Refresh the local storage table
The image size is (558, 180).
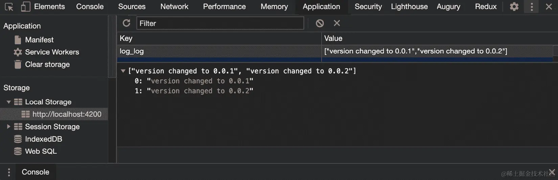click(x=126, y=23)
